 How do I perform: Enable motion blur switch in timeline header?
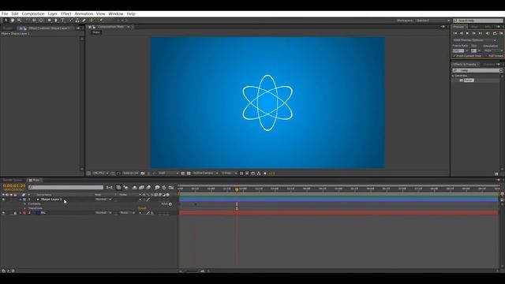148,188
